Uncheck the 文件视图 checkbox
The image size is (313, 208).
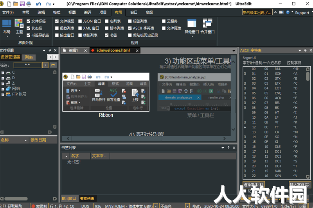(x=57, y=21)
